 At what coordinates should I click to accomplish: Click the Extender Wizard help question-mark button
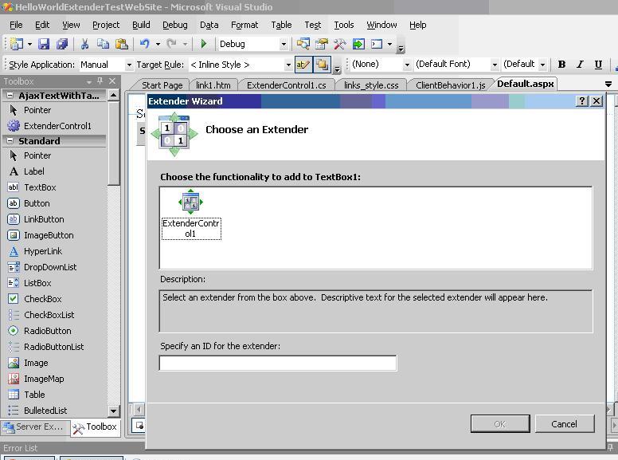pos(582,101)
